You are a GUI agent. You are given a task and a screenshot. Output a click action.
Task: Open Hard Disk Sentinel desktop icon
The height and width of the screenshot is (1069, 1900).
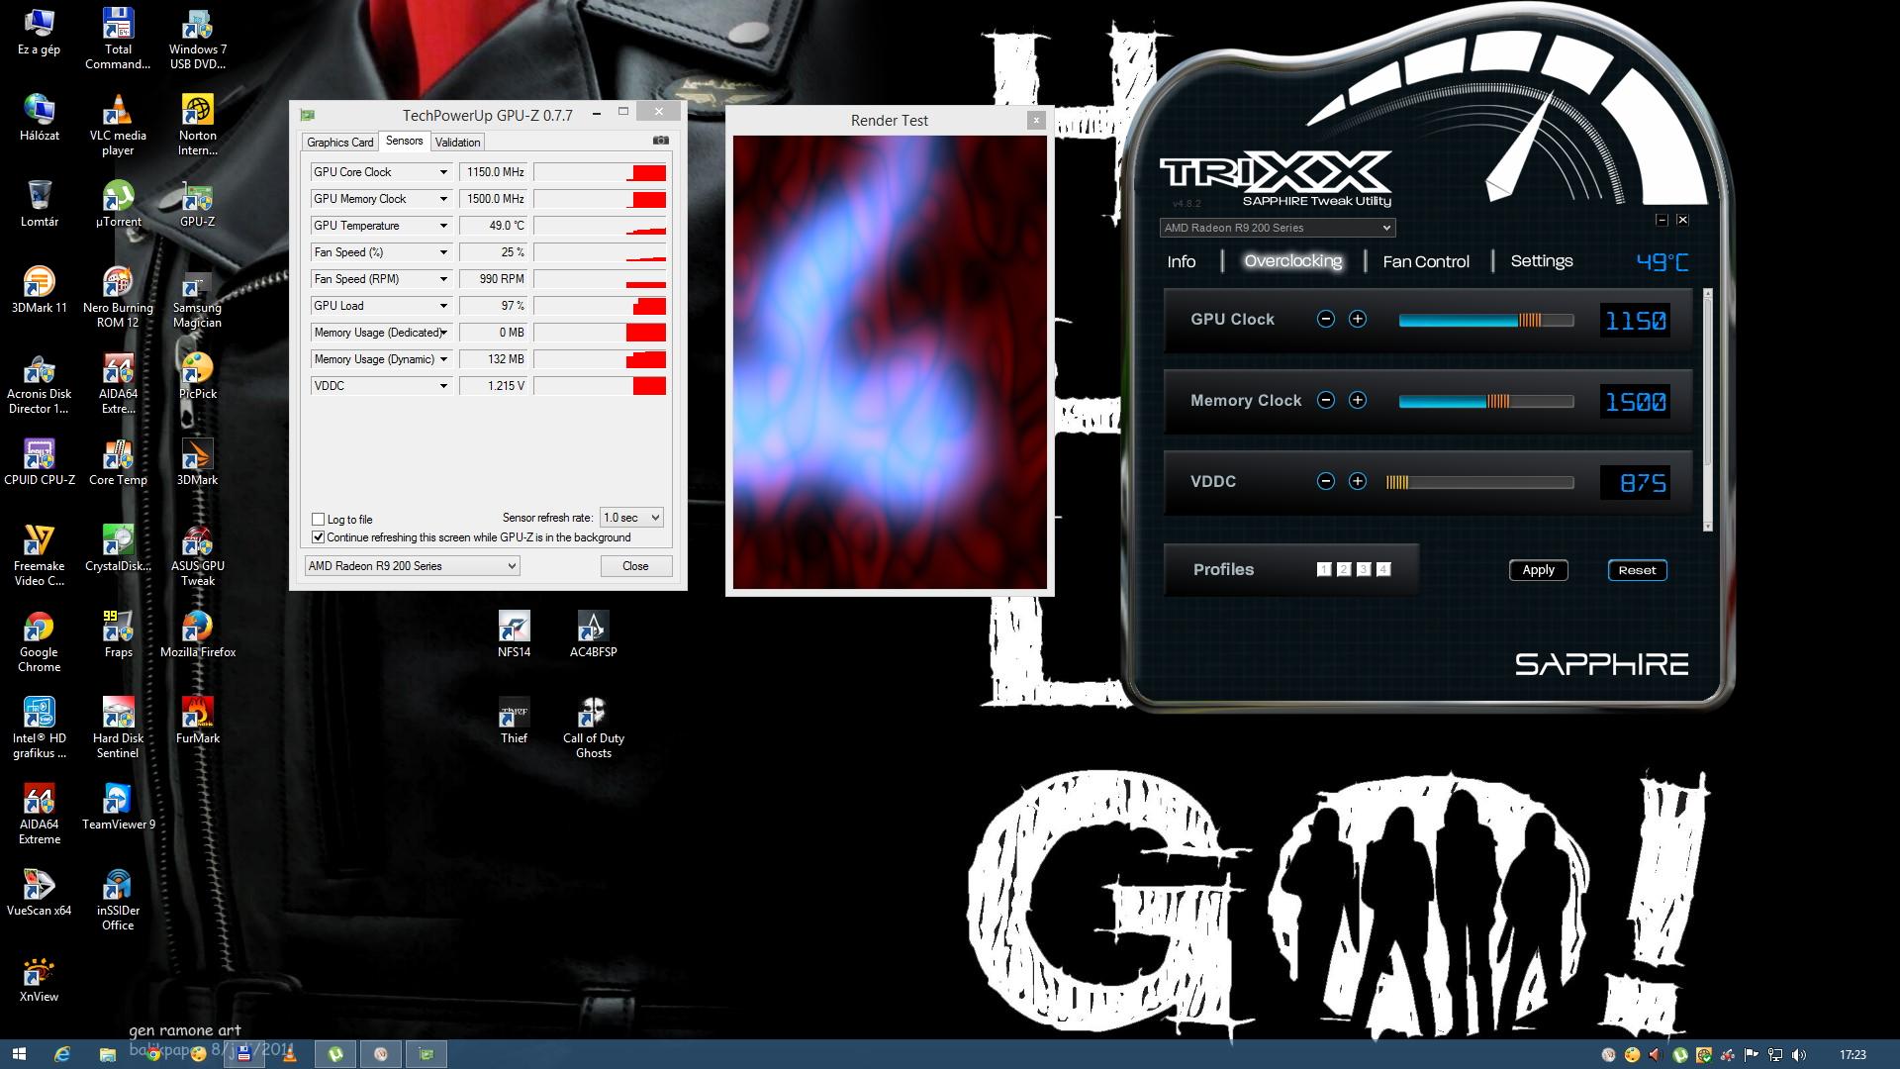coord(118,728)
